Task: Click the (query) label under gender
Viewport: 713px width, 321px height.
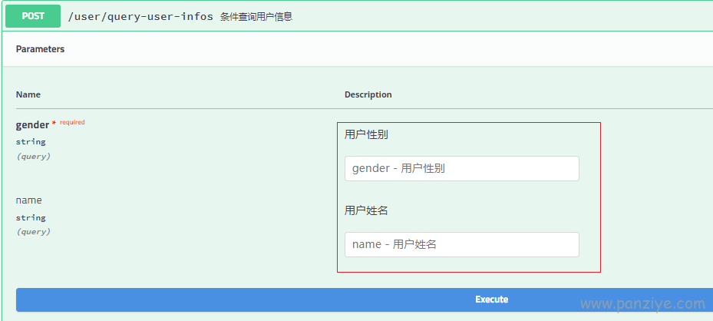Action: coord(34,157)
